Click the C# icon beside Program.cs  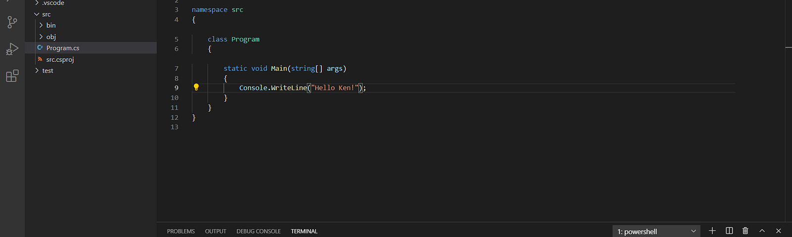(40, 47)
